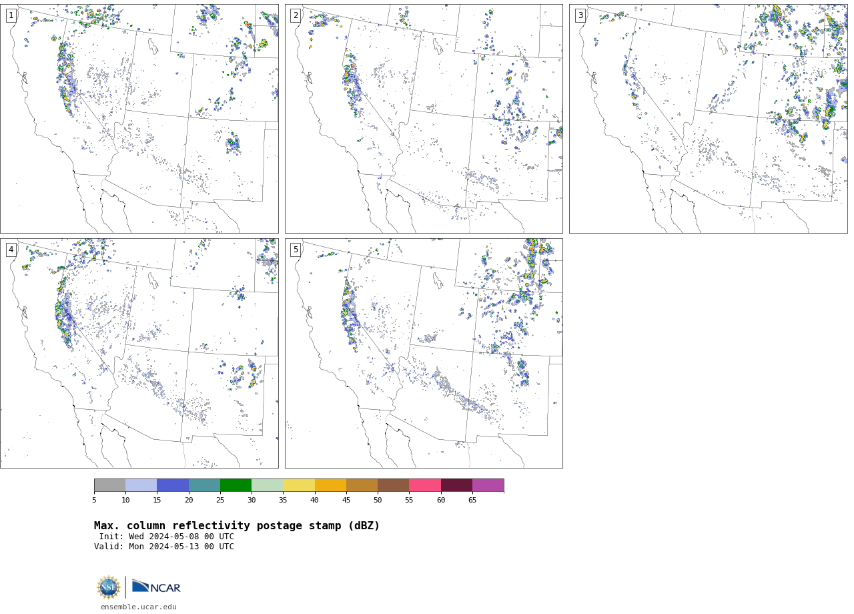Open ensemble member 1 reflectivity map
Viewport: 854px width, 614px height.
(139, 119)
